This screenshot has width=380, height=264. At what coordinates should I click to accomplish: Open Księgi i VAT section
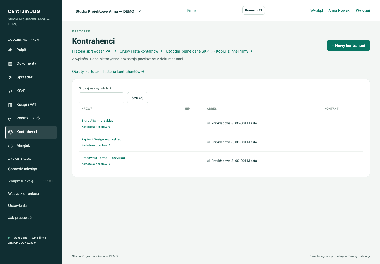pos(31,105)
